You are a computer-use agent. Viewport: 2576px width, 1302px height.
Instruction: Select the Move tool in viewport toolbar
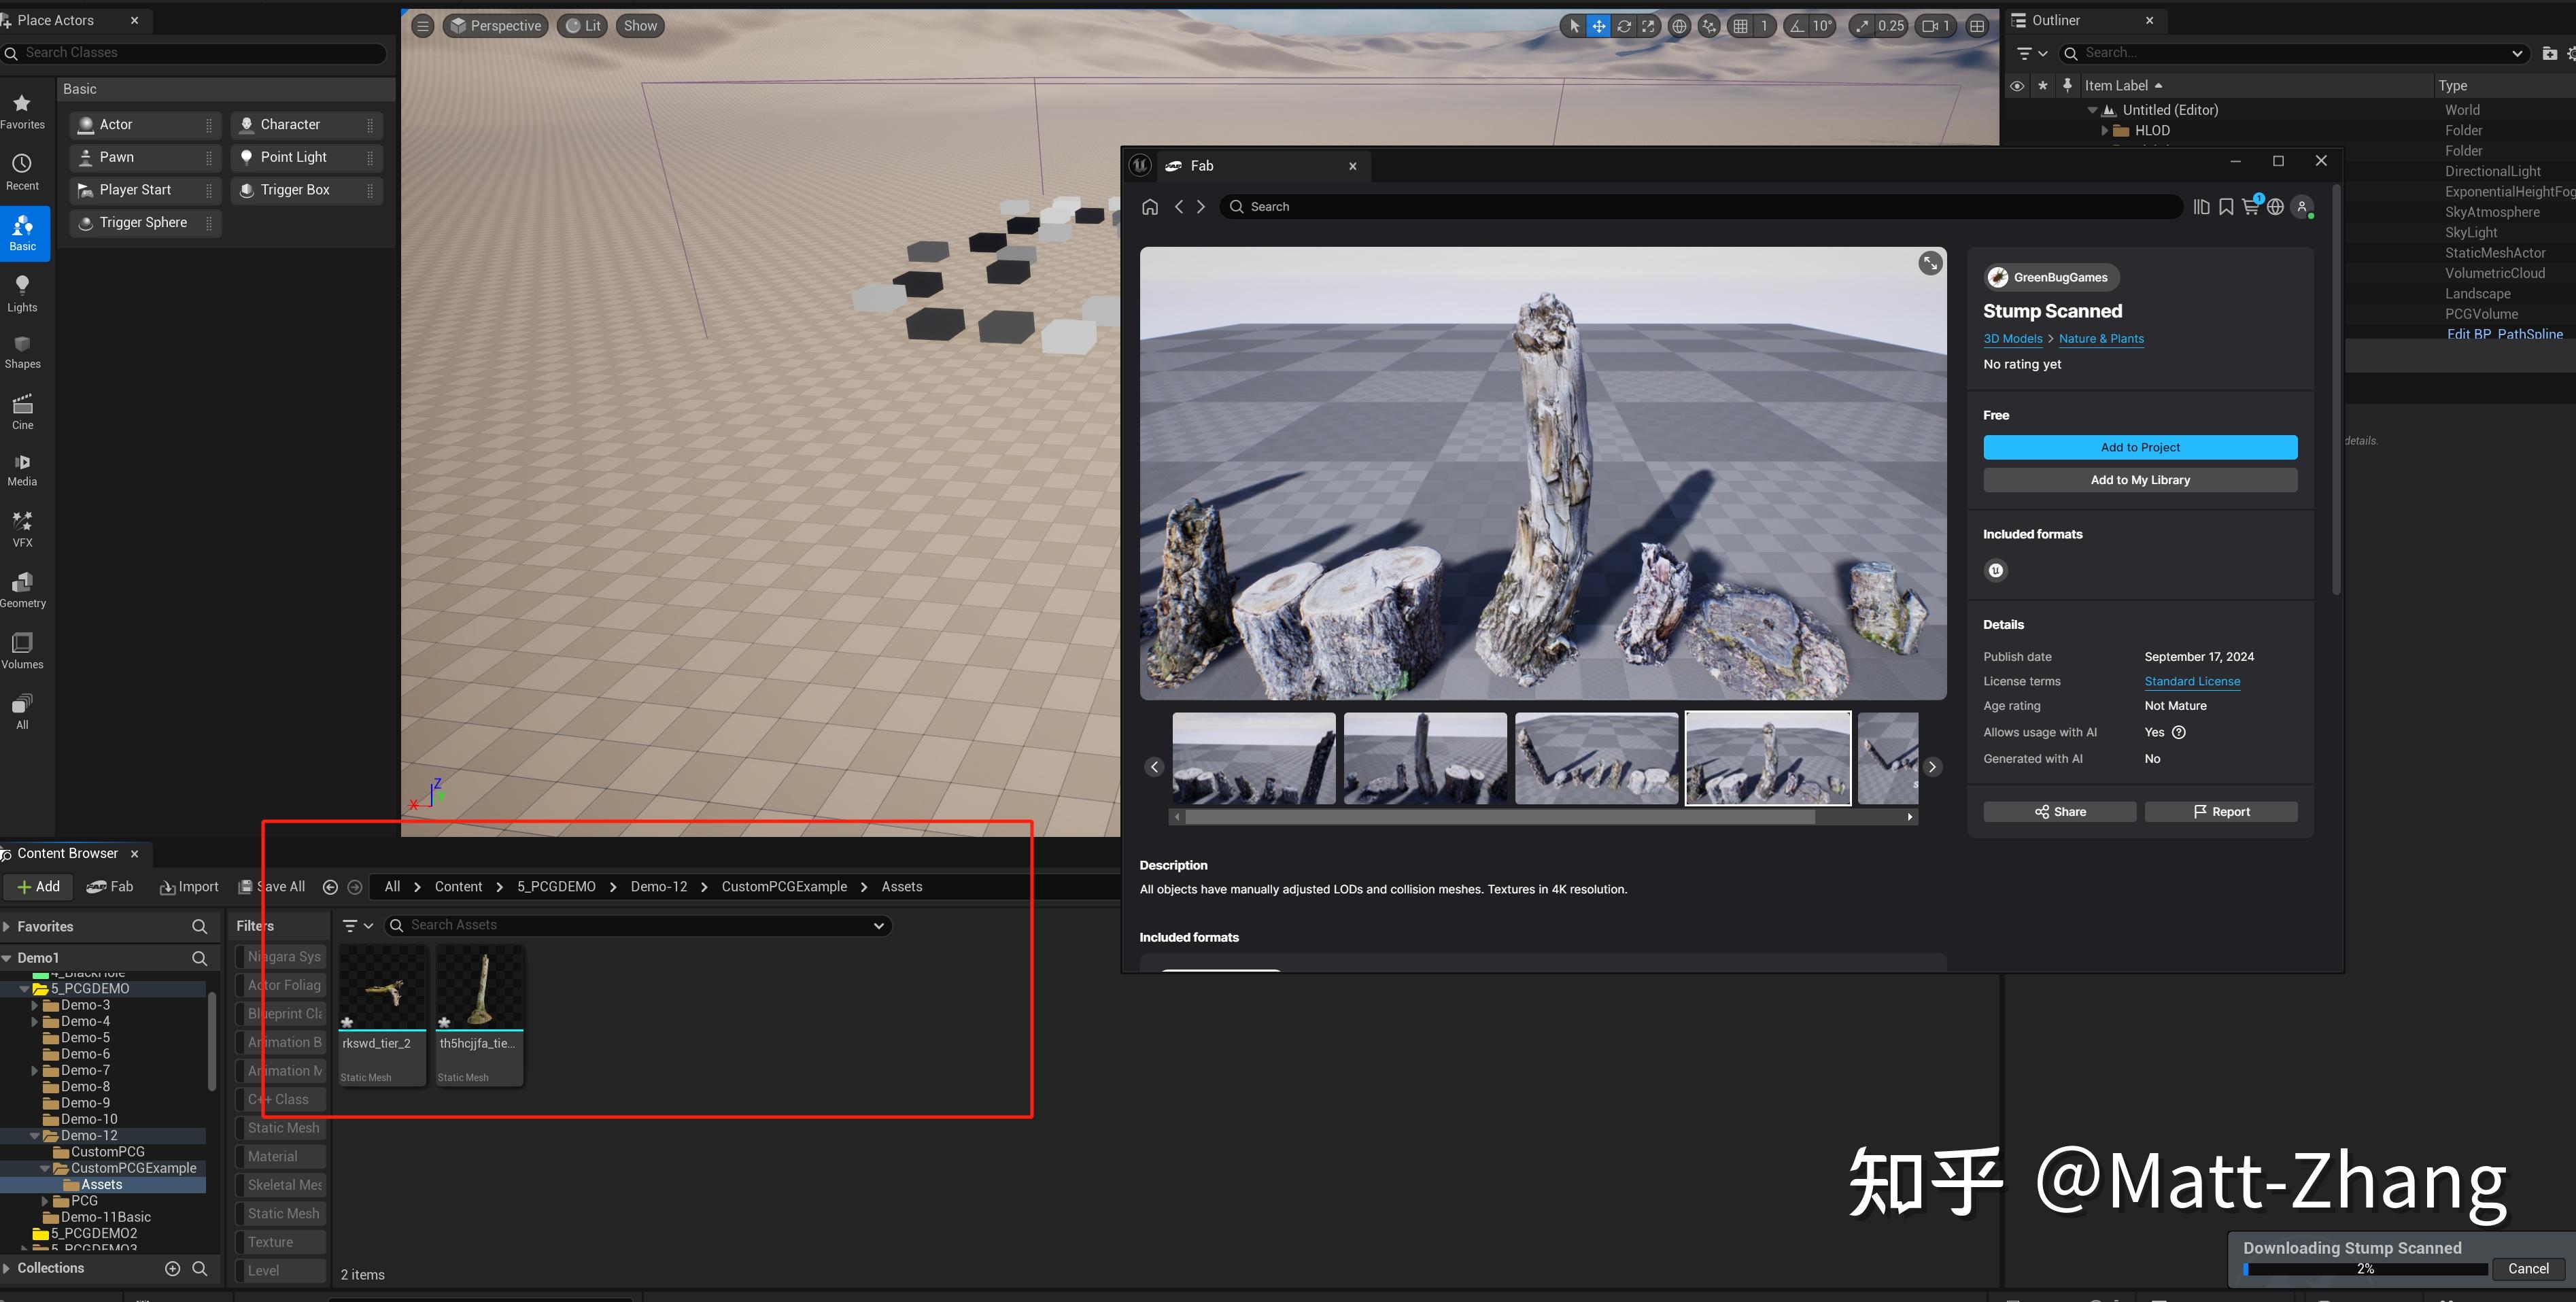1598,26
